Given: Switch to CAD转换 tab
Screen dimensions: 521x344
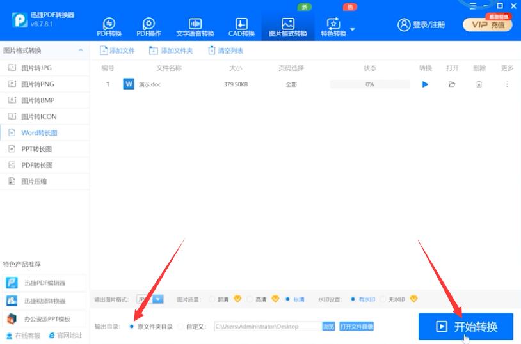Looking at the screenshot, I should (241, 27).
